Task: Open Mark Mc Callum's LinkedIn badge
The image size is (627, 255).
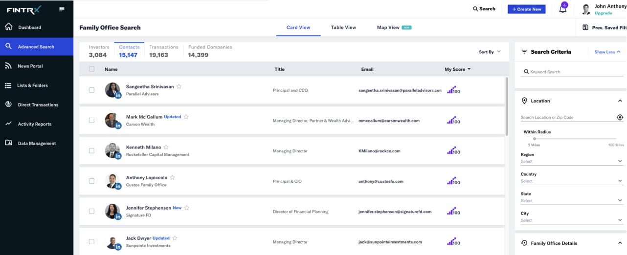Action: pyautogui.click(x=118, y=126)
